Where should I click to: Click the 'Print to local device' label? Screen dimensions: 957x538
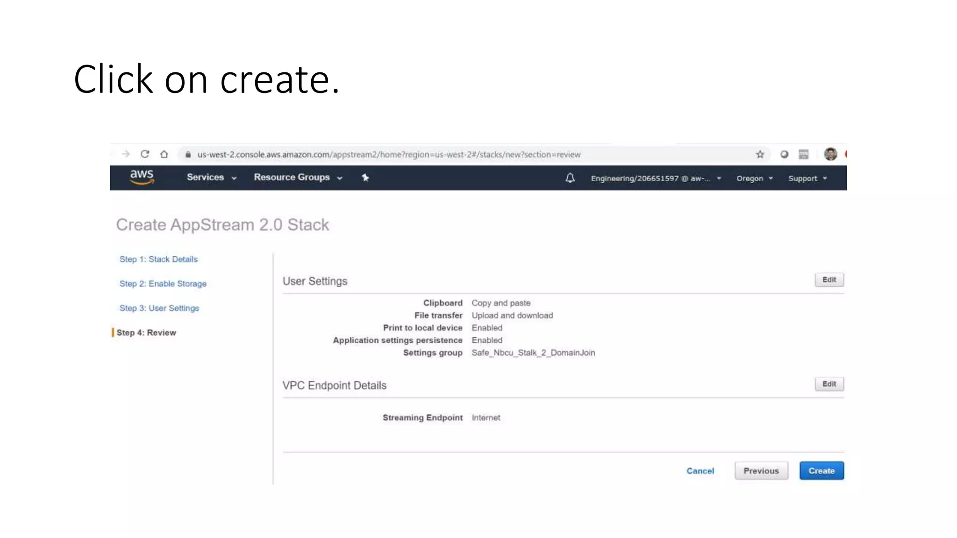coord(422,328)
